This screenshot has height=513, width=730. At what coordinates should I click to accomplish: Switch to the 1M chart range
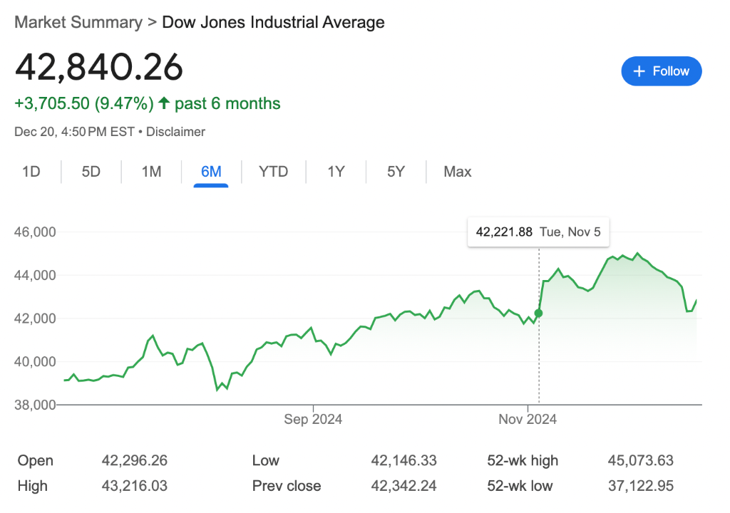(151, 172)
